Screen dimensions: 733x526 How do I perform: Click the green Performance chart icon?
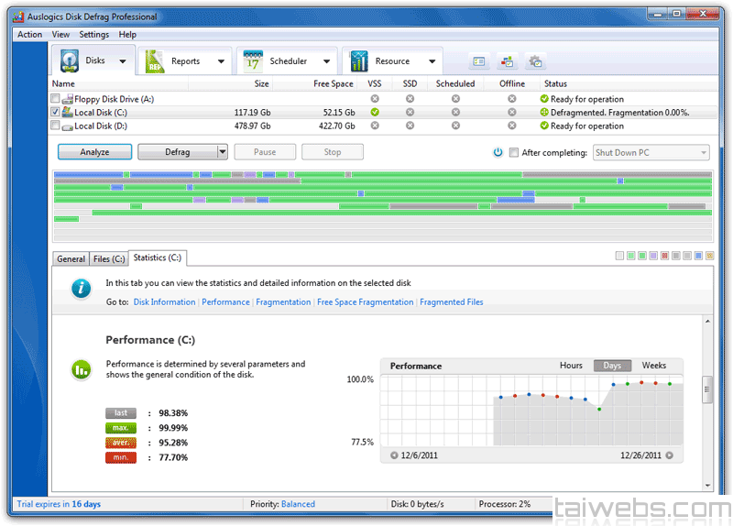pyautogui.click(x=81, y=370)
